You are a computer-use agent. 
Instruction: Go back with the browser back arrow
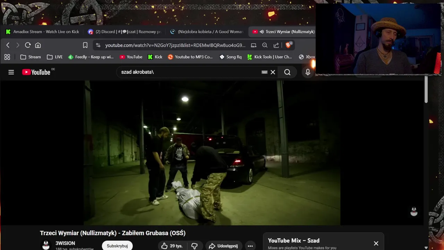tap(8, 45)
